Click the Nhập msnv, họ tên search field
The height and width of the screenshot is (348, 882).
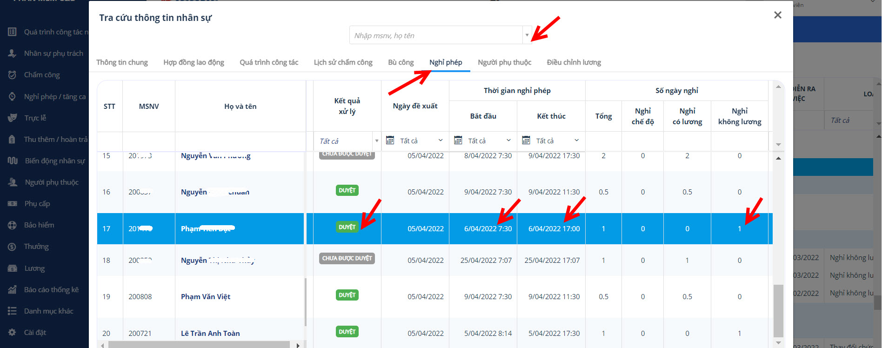[436, 35]
